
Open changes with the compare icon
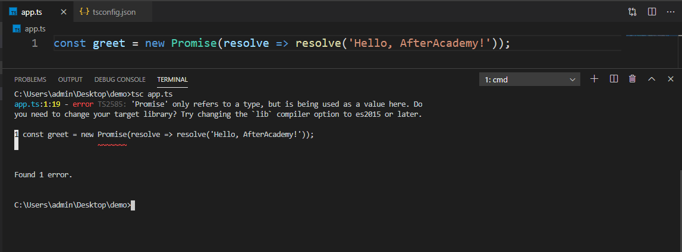pyautogui.click(x=632, y=12)
